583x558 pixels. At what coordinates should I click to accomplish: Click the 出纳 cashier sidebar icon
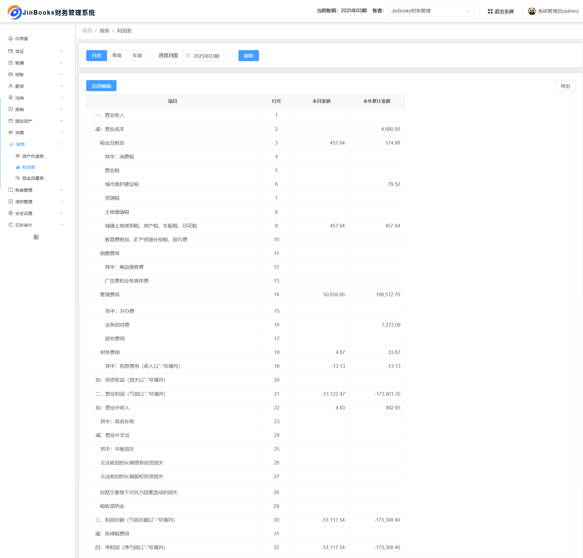11,98
